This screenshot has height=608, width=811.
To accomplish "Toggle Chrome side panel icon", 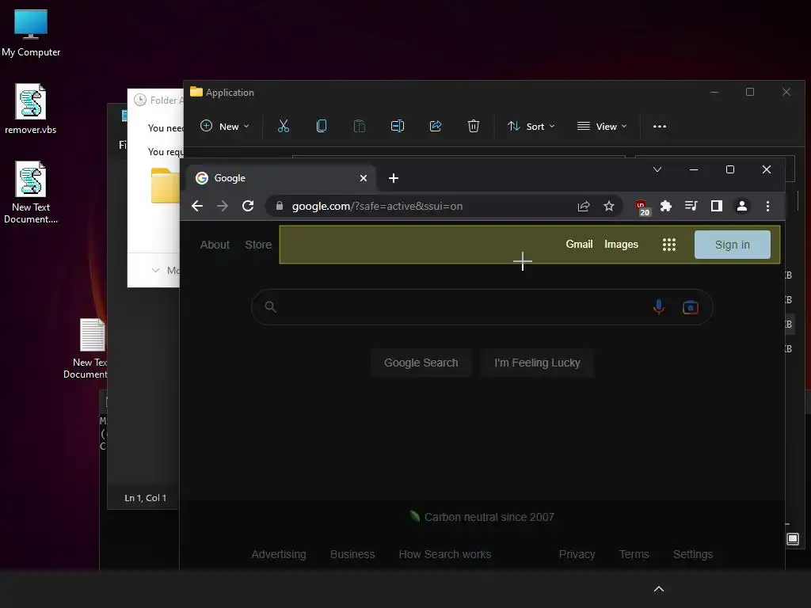I will pos(716,207).
